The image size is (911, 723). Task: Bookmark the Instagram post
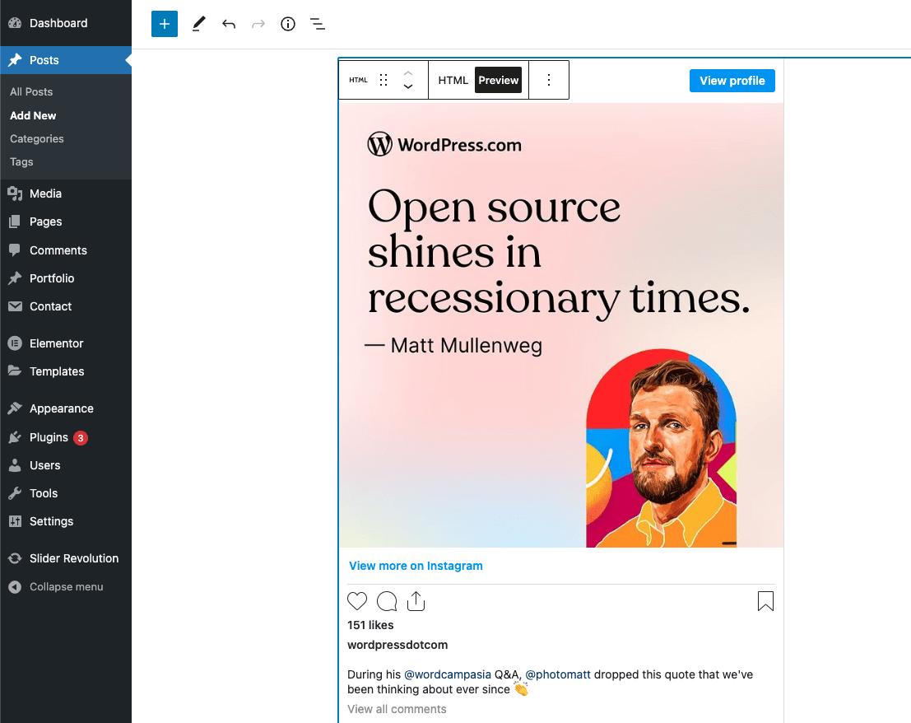coord(765,601)
